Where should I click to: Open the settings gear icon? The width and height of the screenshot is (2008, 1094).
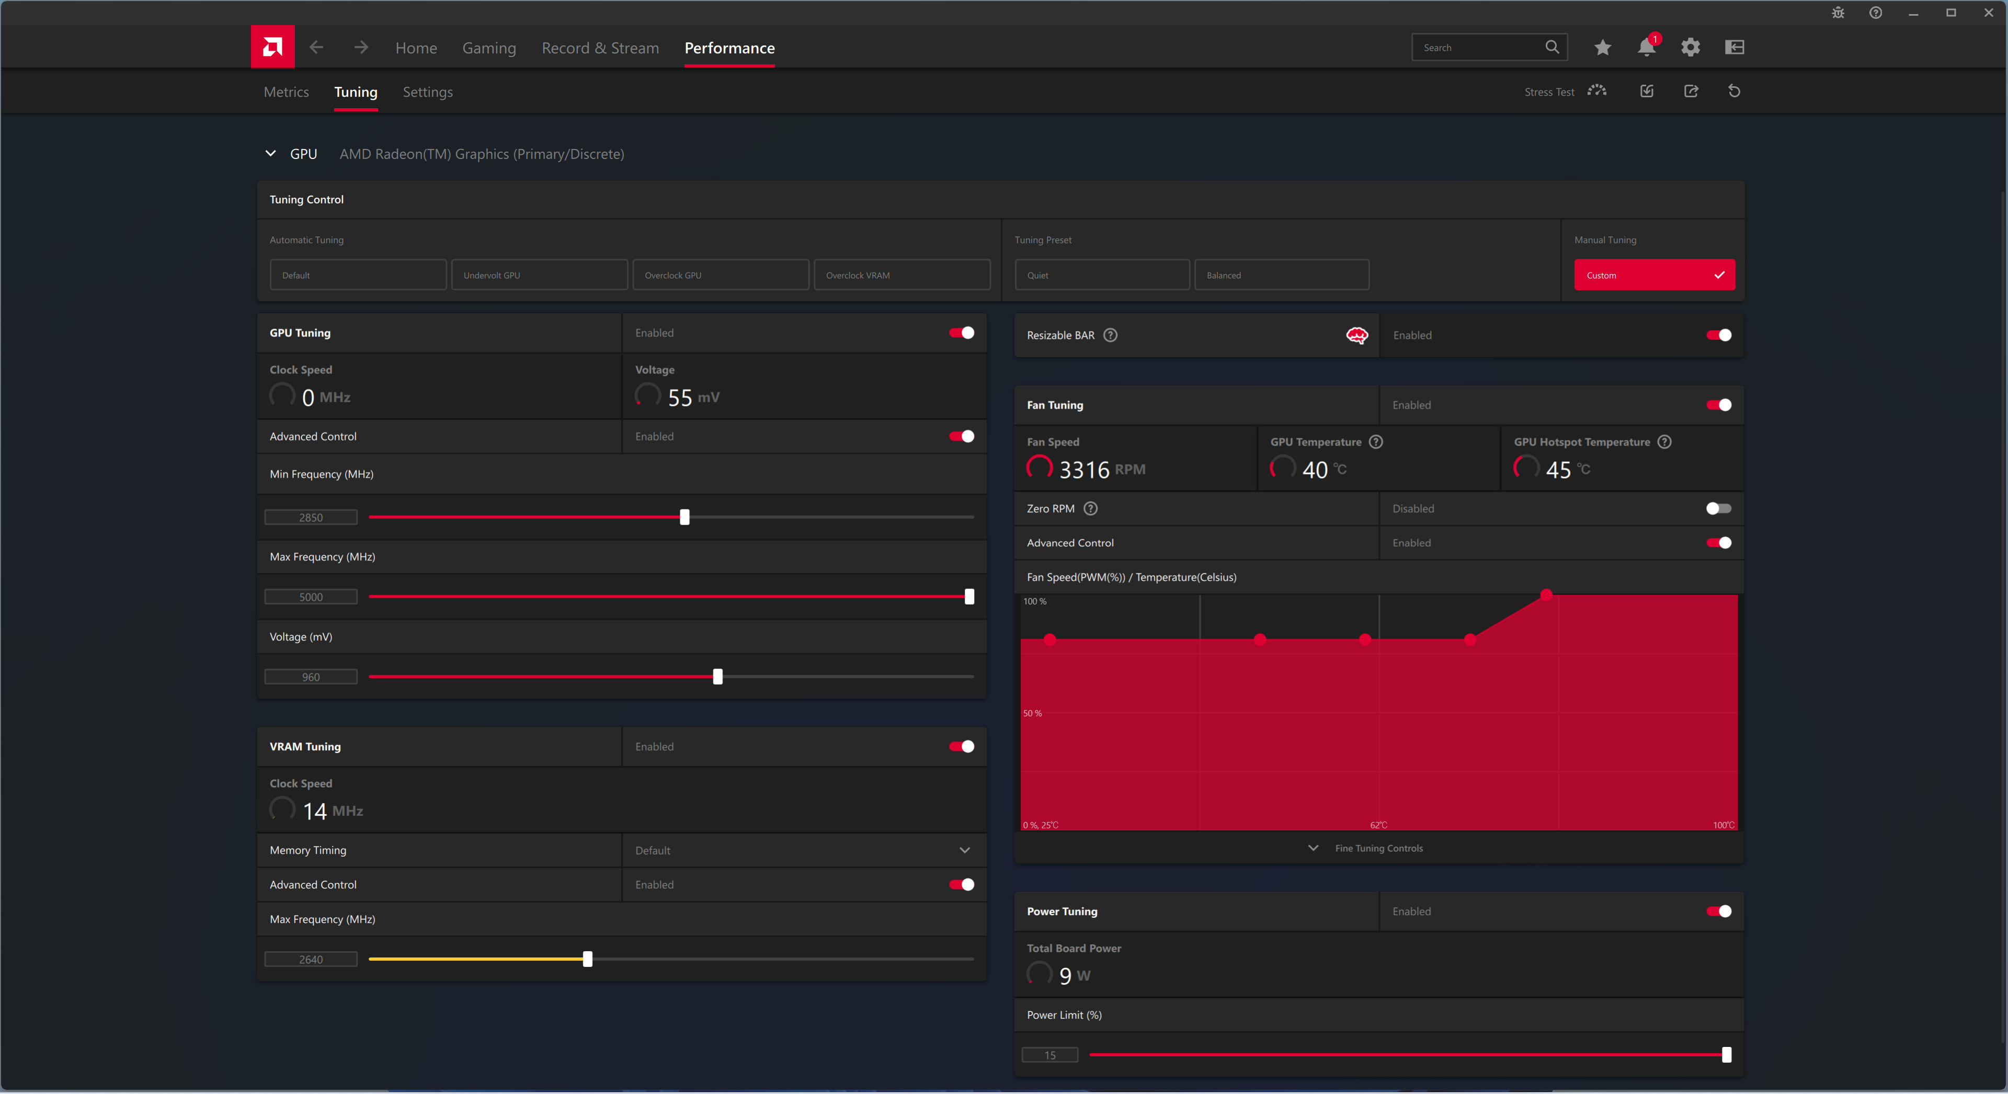(1690, 48)
